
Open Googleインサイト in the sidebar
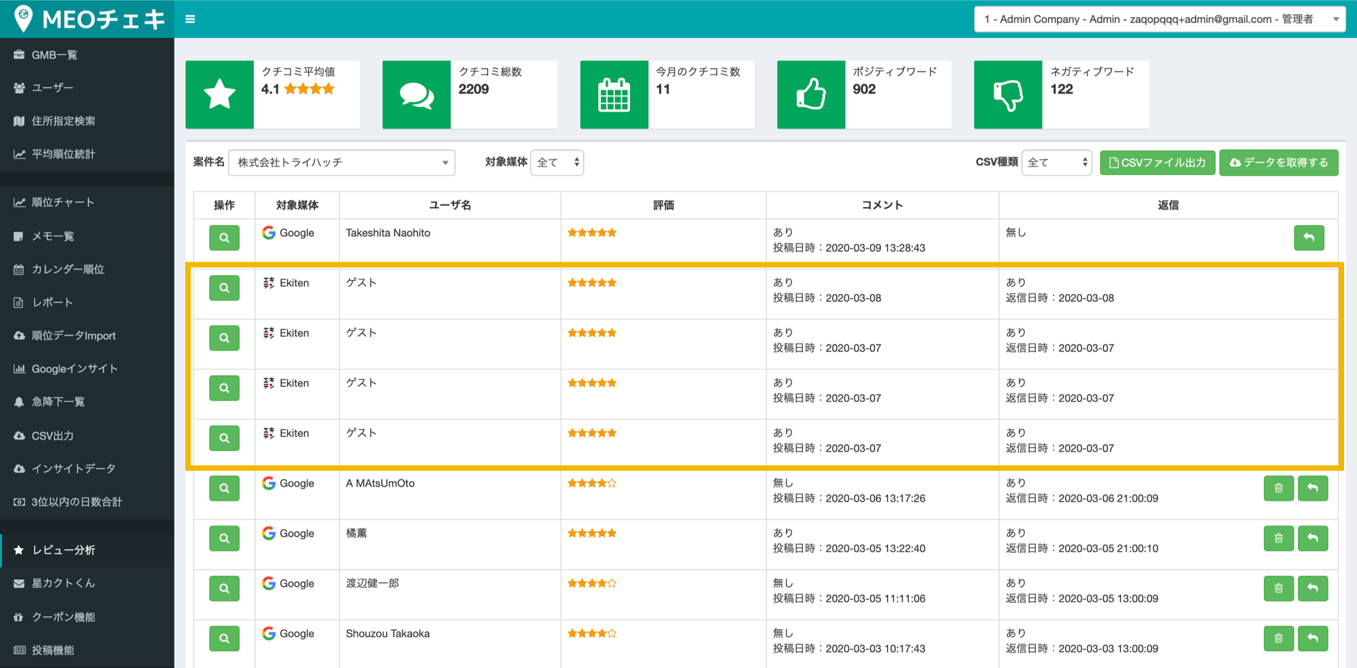tap(87, 369)
